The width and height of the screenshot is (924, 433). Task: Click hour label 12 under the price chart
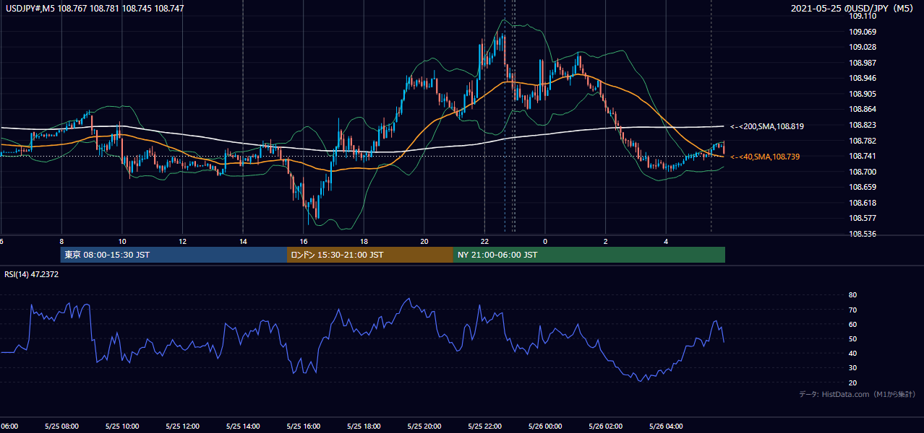[x=183, y=242]
